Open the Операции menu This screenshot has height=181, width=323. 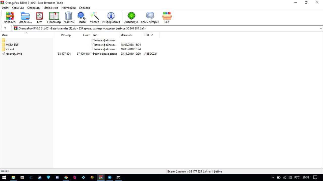point(34,8)
